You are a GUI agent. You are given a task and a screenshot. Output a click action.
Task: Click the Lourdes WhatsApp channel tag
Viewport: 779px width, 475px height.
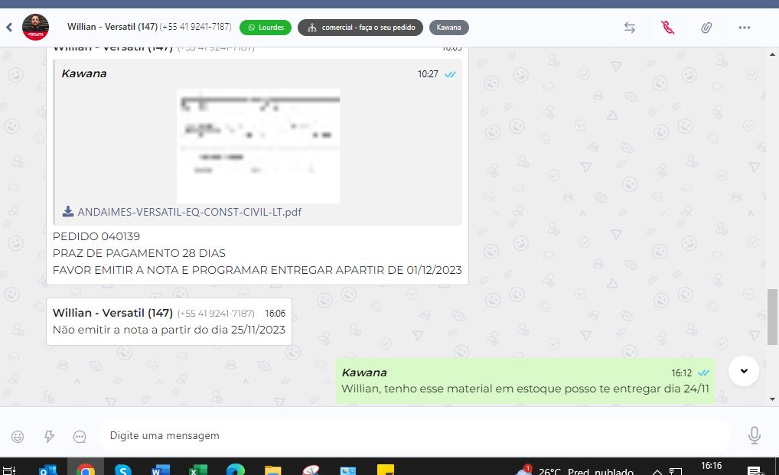click(265, 28)
